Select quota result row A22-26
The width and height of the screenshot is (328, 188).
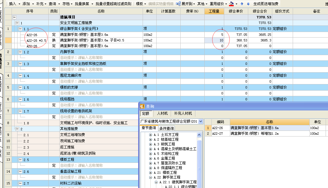coord(266,128)
